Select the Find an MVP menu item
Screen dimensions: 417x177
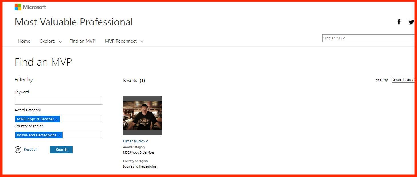coord(82,41)
